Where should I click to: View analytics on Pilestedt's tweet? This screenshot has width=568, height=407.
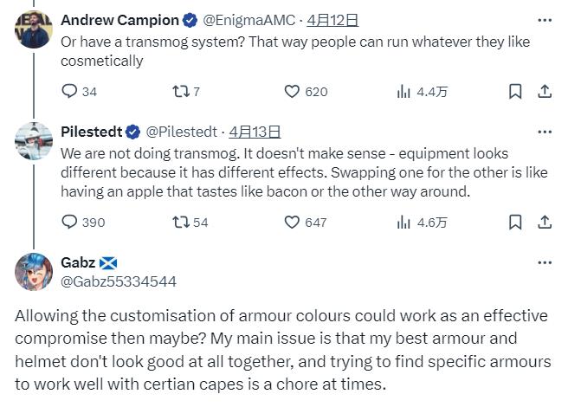(x=403, y=222)
